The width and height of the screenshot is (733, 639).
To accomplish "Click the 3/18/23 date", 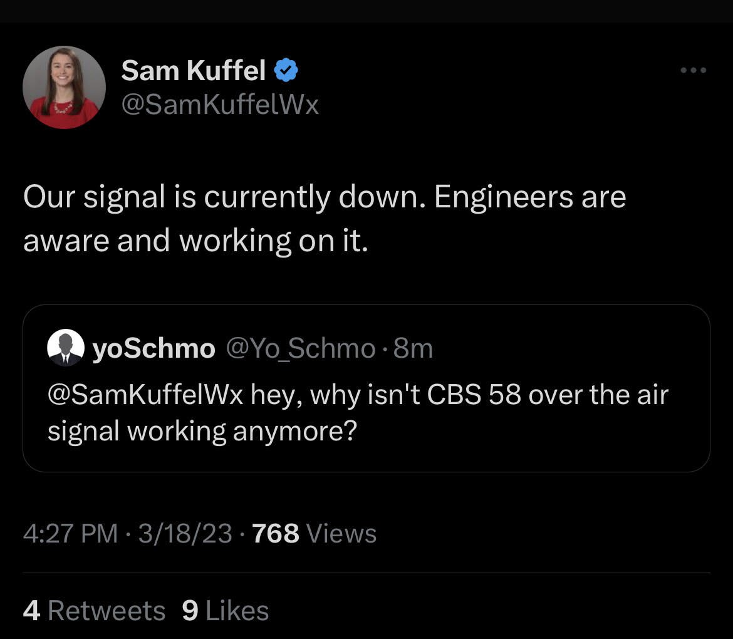I will tap(185, 534).
